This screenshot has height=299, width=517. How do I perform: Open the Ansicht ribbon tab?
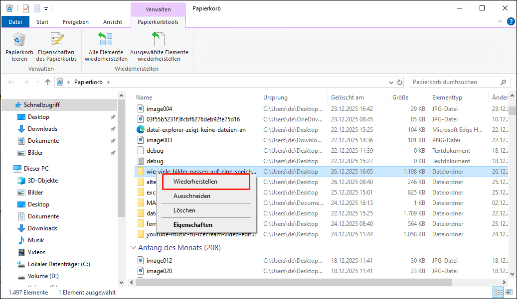(113, 22)
